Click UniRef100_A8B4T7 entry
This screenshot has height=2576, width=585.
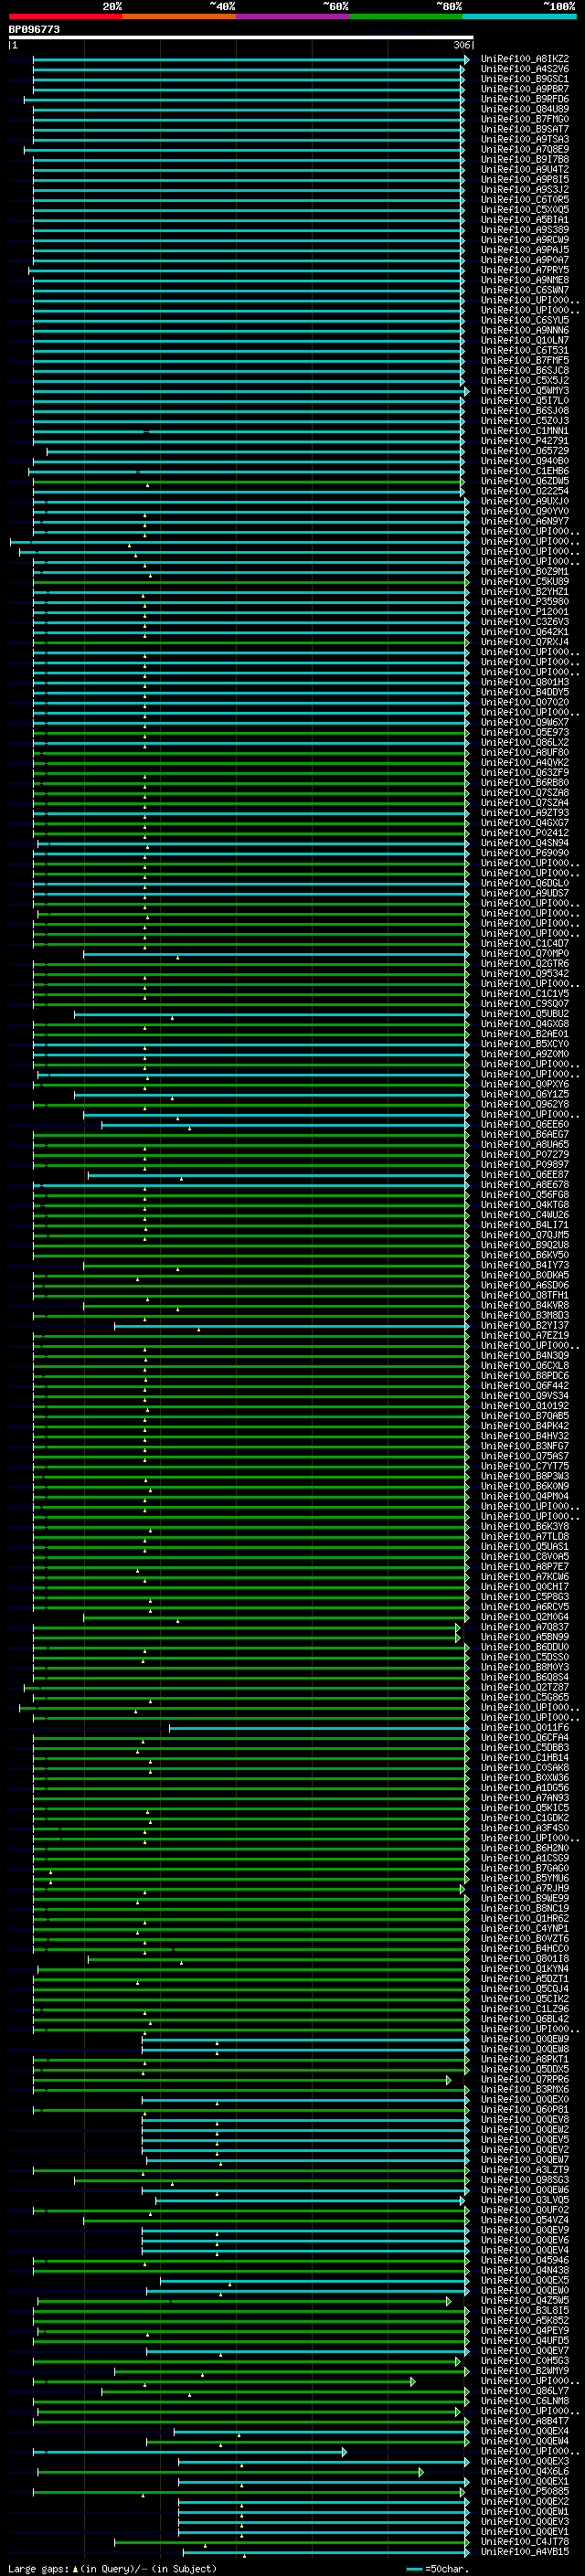click(525, 2421)
